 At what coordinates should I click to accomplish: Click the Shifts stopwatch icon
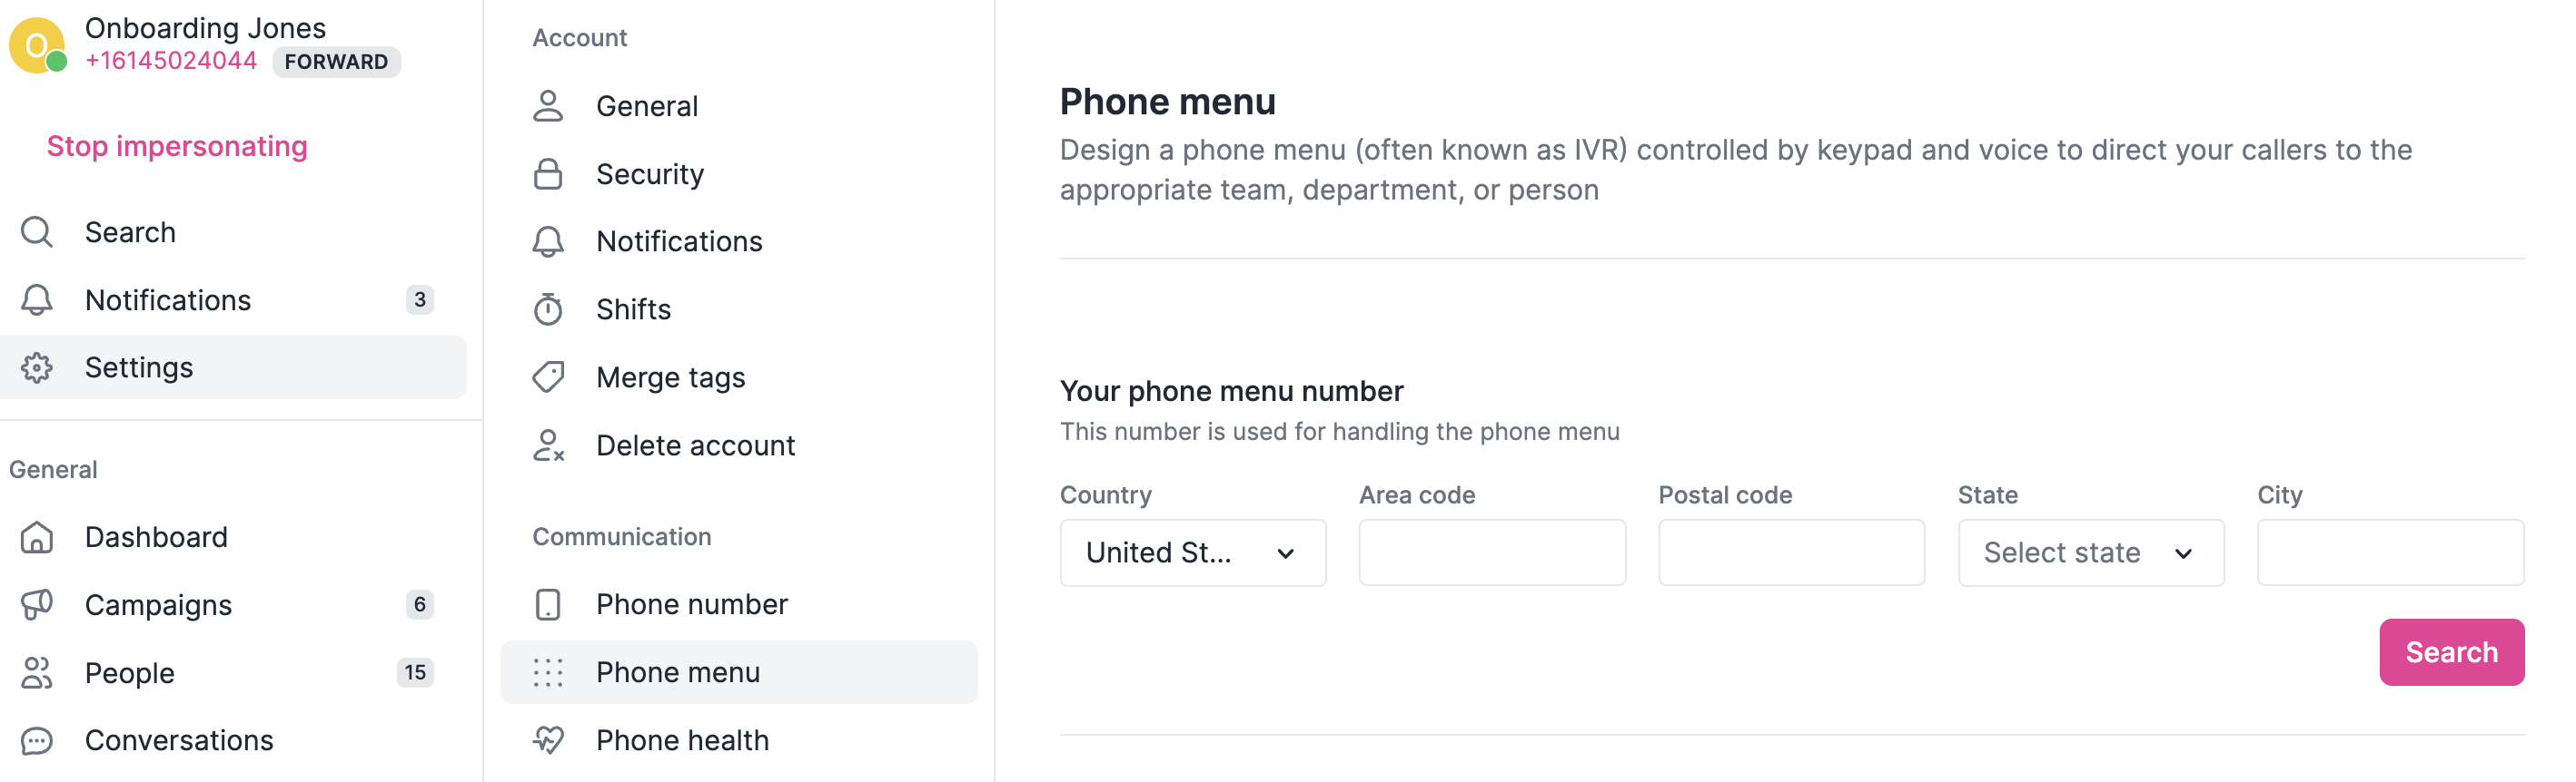pos(548,308)
